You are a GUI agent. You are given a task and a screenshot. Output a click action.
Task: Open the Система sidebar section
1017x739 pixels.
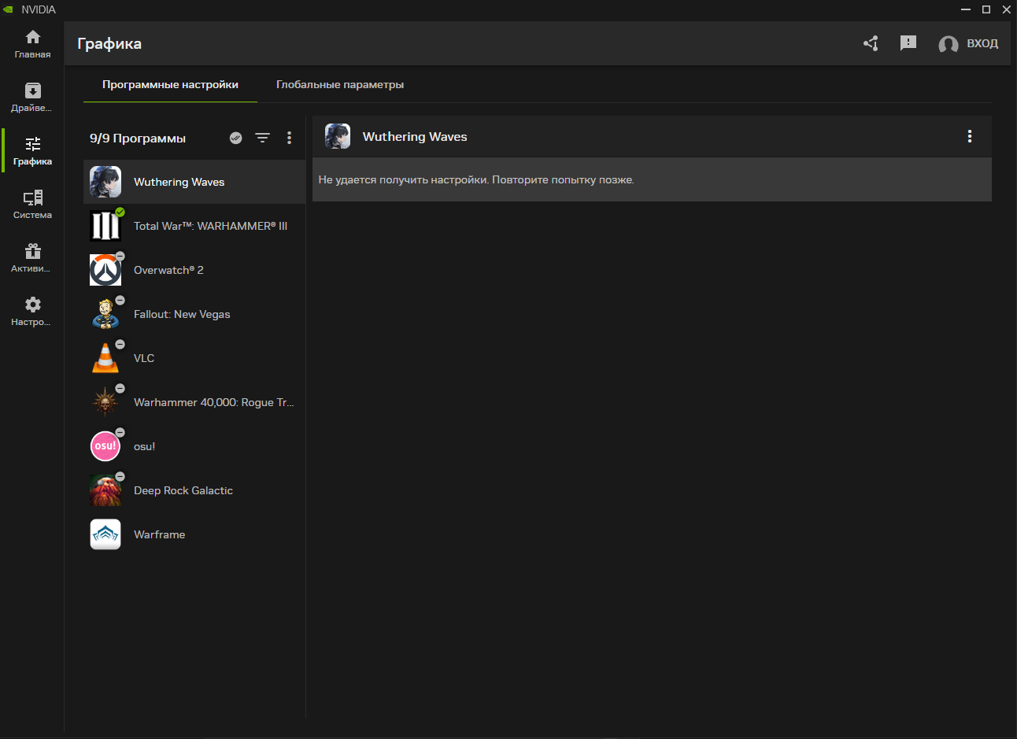click(x=32, y=205)
